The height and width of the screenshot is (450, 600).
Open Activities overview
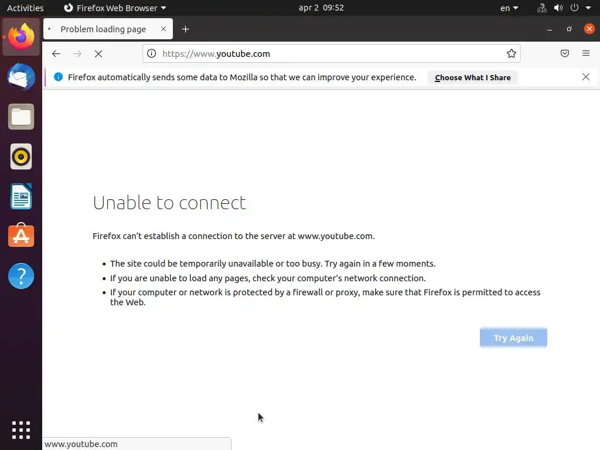(x=25, y=8)
